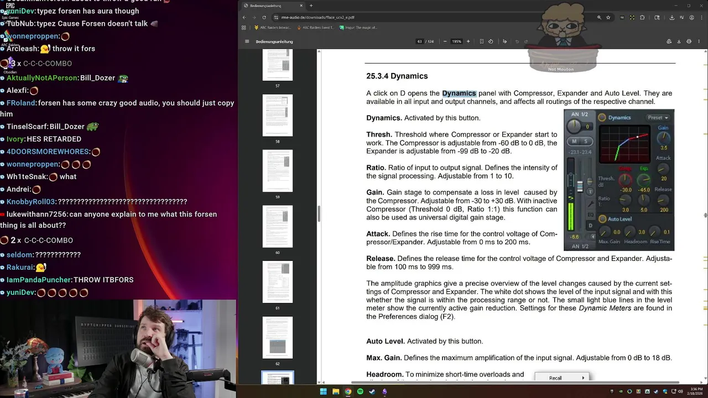Open the purple Obsidian taskbar icon
Screen dimensions: 708x398
[x=384, y=391]
